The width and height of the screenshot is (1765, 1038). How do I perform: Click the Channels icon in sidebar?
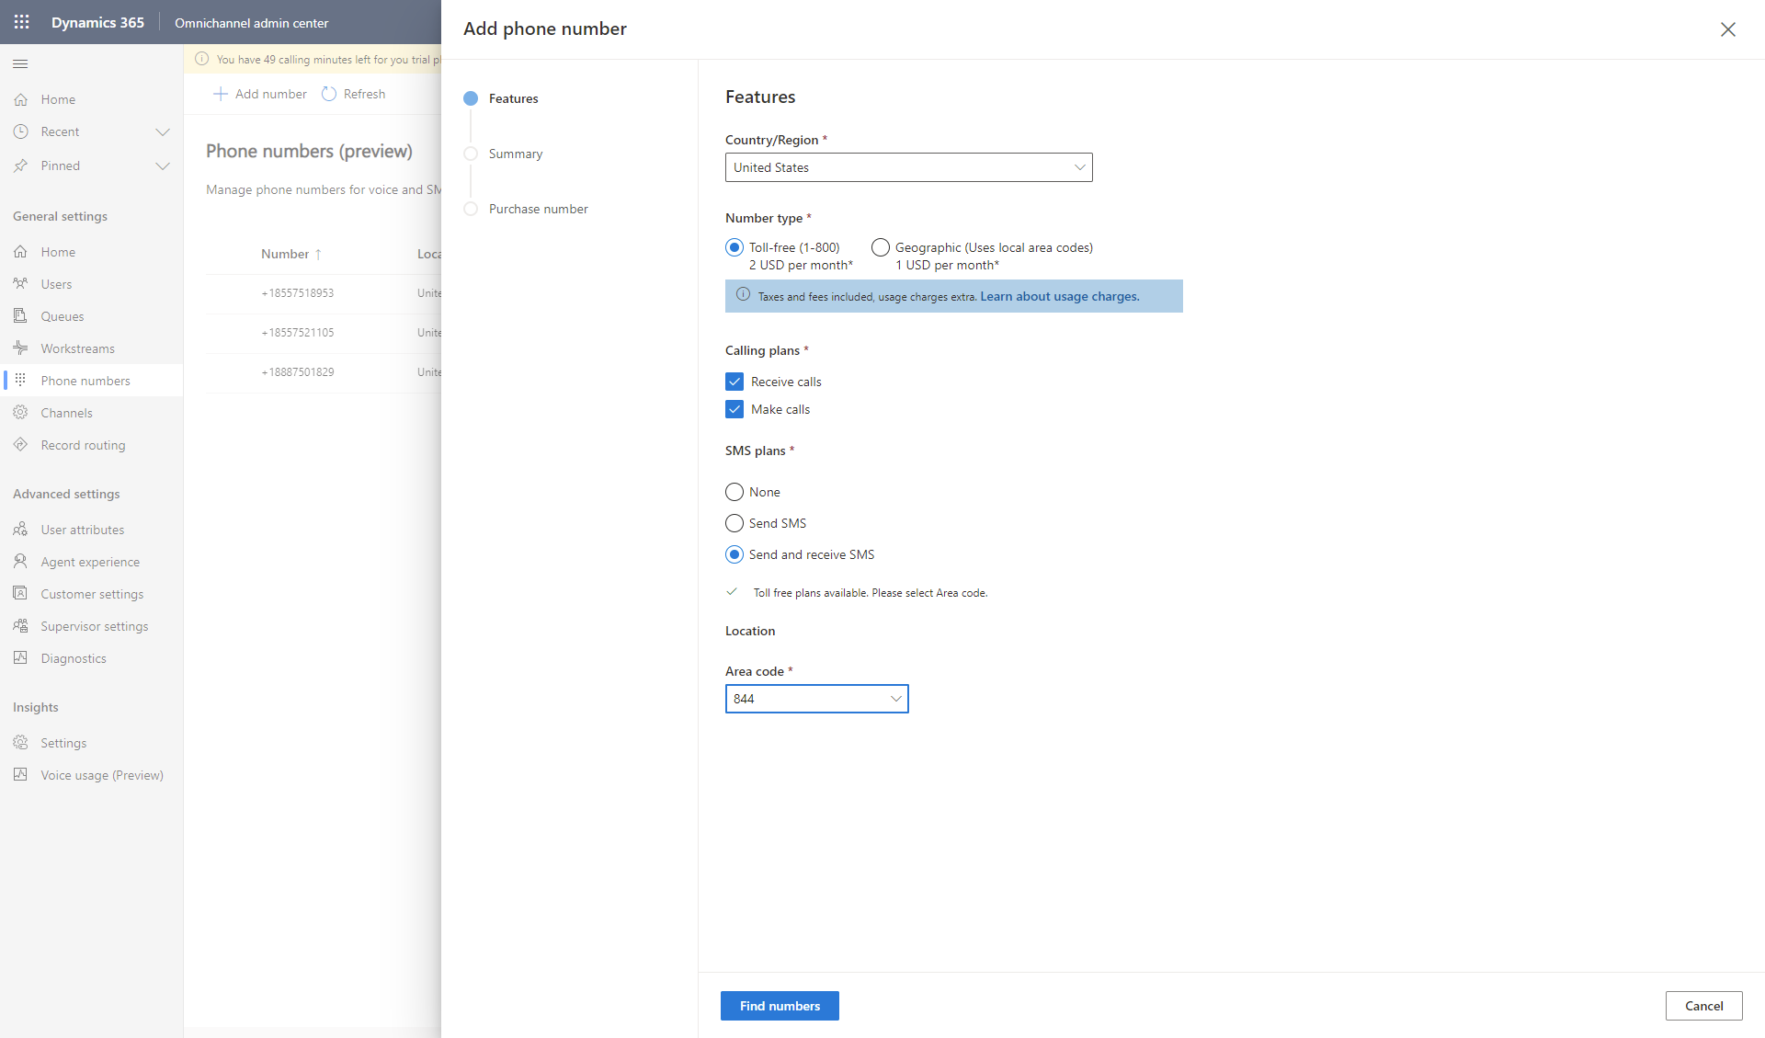tap(21, 412)
